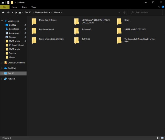Screen dimensions: 165x140
Task: Select the Pokémon Sword name label
Action: point(47,30)
